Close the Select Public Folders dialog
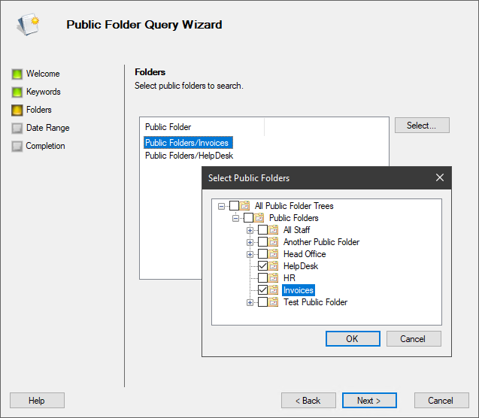This screenshot has width=479, height=418. [x=440, y=177]
